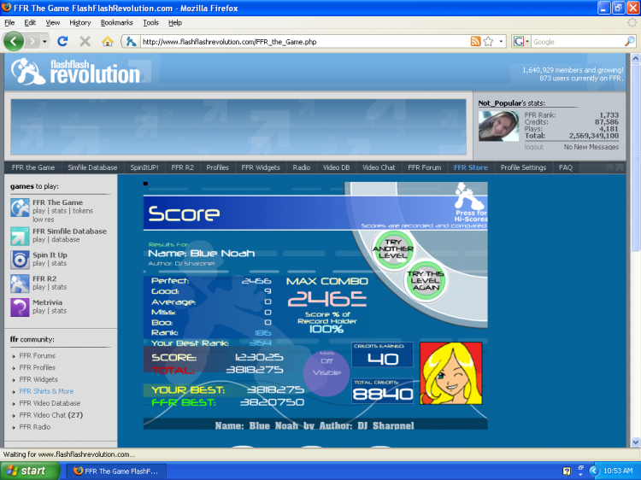The height and width of the screenshot is (480, 641).
Task: Open the Bookmarks menu
Action: click(x=117, y=22)
